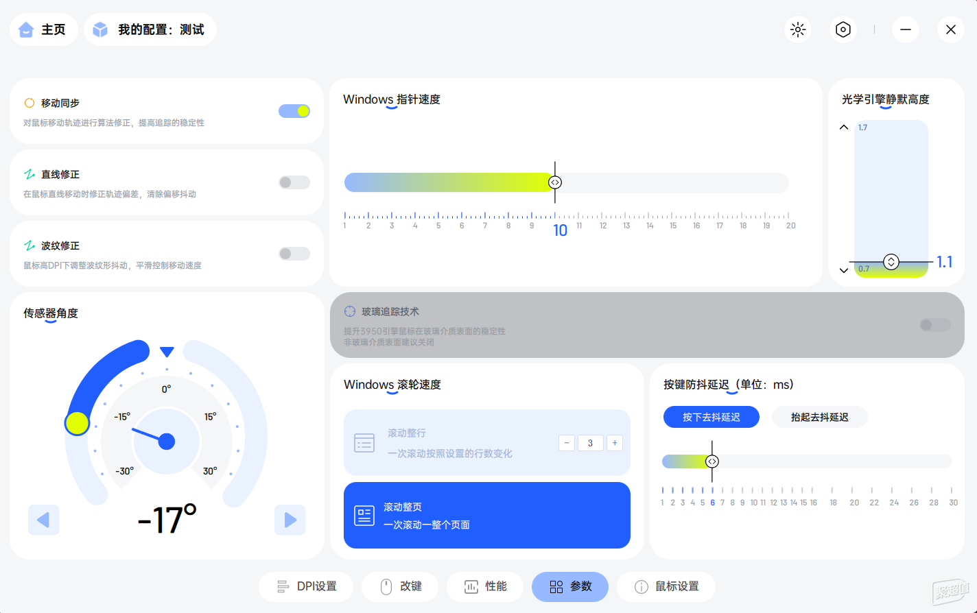This screenshot has height=613, width=977.
Task: Click the Windows 指针速度 slider handle
Action: pyautogui.click(x=555, y=182)
